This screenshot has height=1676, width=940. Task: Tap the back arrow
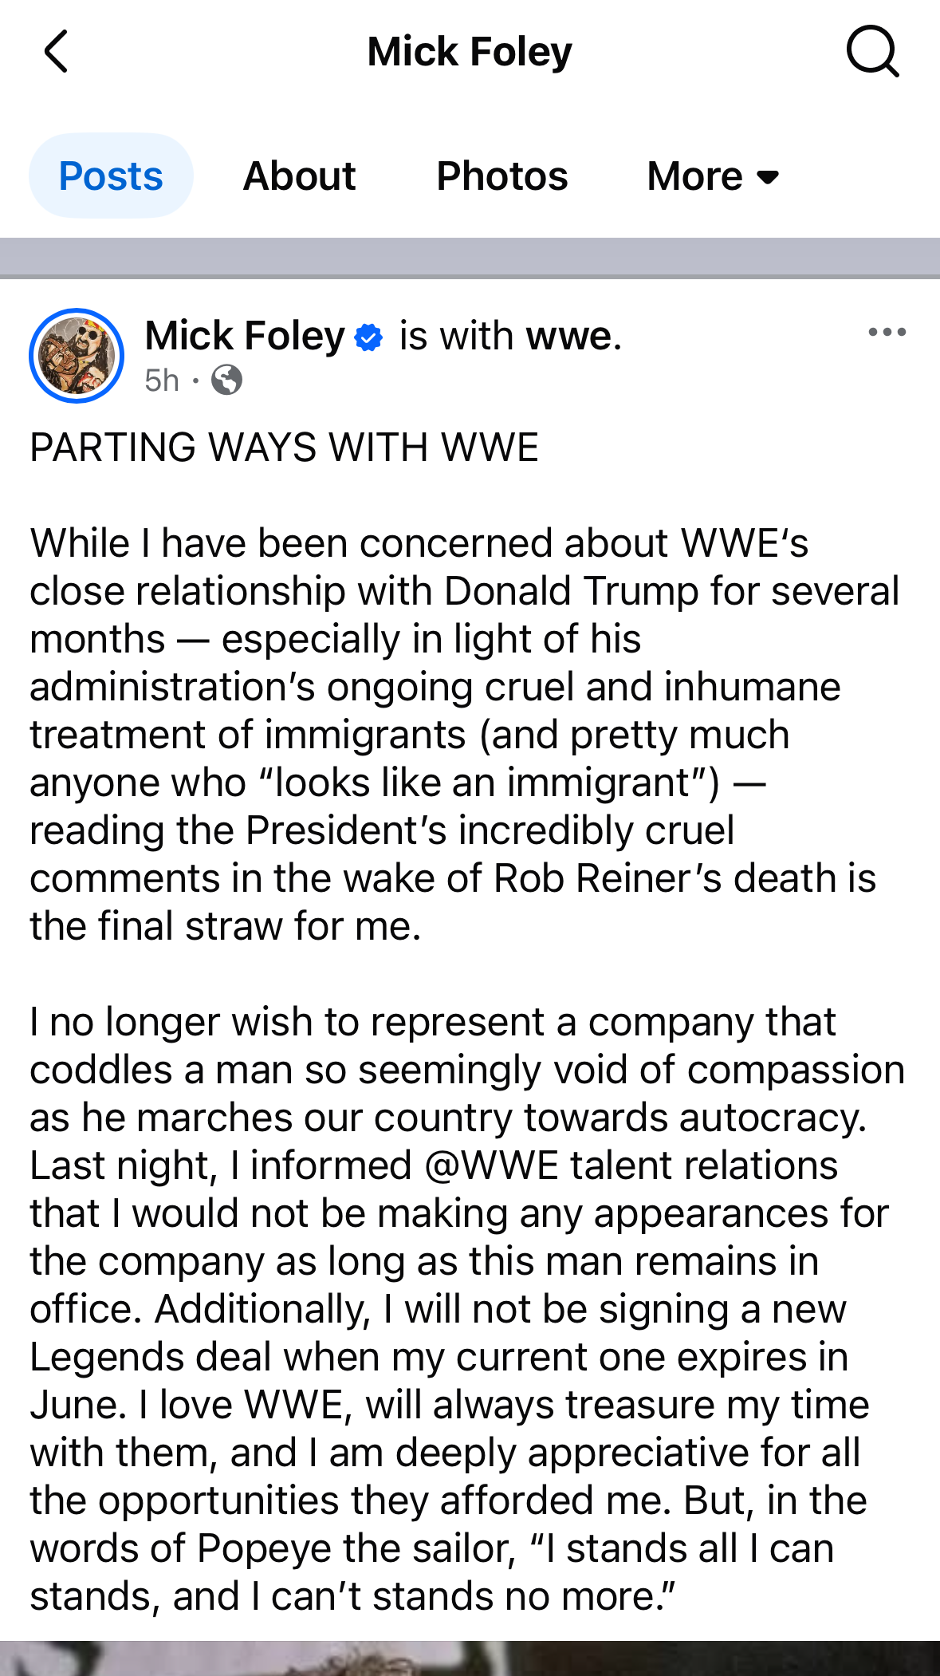pos(56,53)
